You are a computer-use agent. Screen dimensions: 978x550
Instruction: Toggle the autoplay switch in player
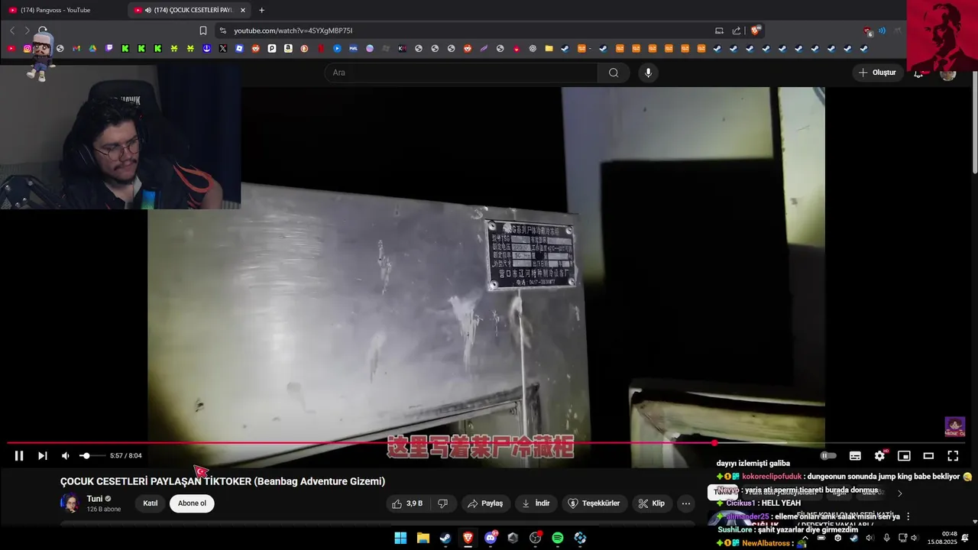point(828,456)
